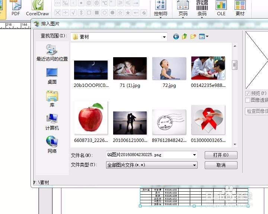Insert the check mark √ symbol

[73, 13]
